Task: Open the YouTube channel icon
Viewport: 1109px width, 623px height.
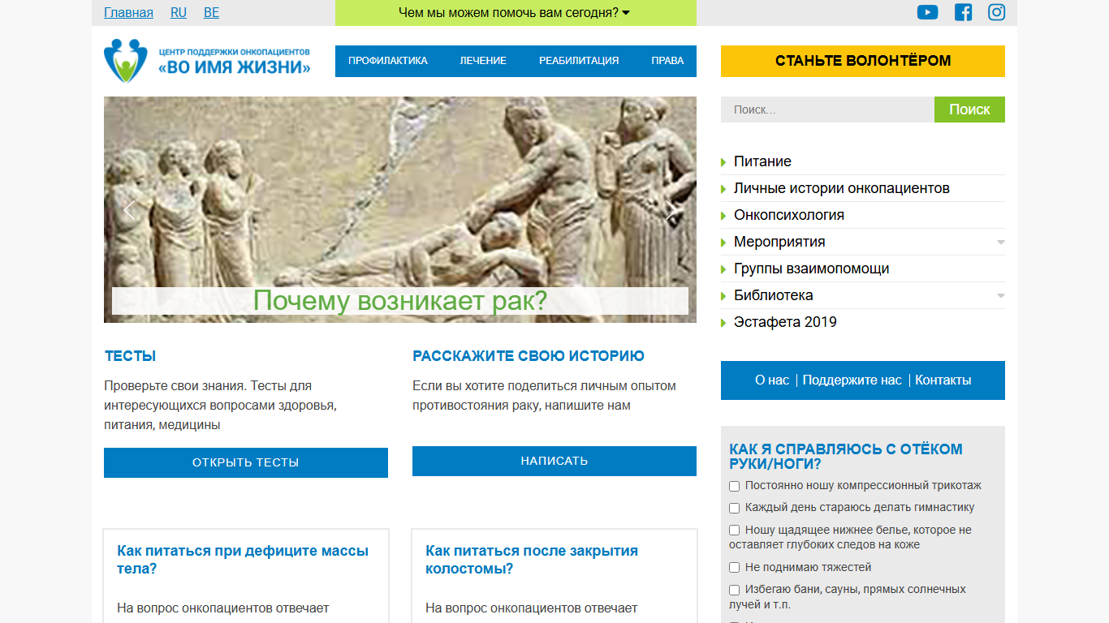Action: (x=927, y=12)
